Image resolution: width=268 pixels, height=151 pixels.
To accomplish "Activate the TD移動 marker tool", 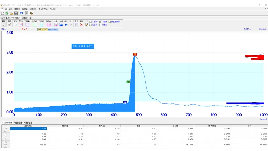I will coord(27,25).
